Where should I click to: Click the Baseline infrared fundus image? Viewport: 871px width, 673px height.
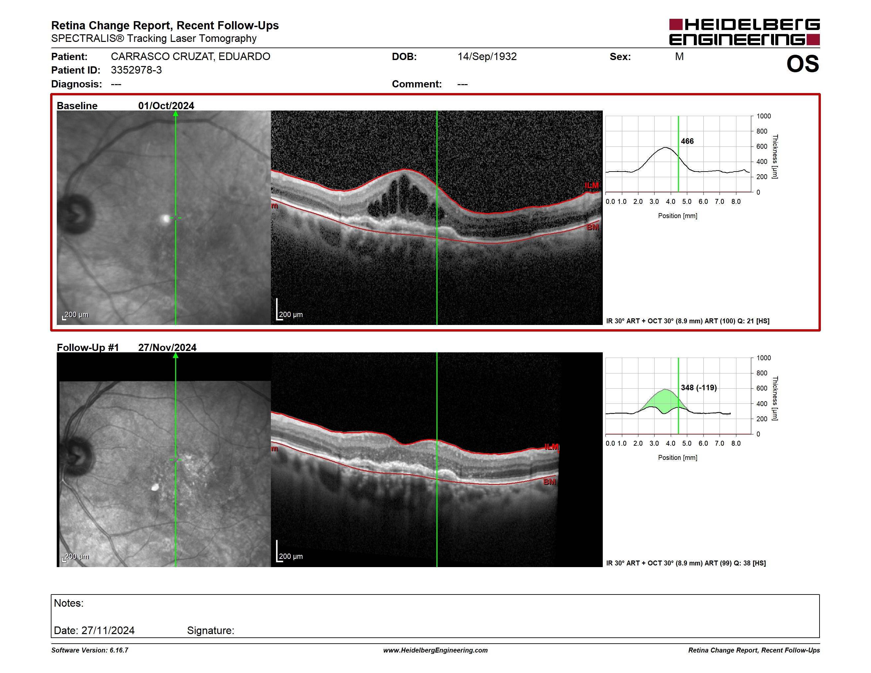(164, 218)
